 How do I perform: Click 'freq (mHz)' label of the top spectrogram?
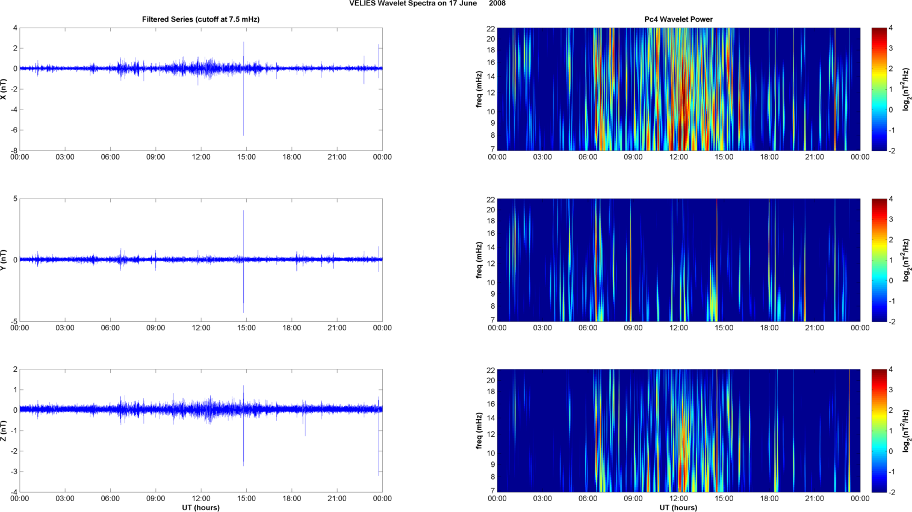coord(479,89)
